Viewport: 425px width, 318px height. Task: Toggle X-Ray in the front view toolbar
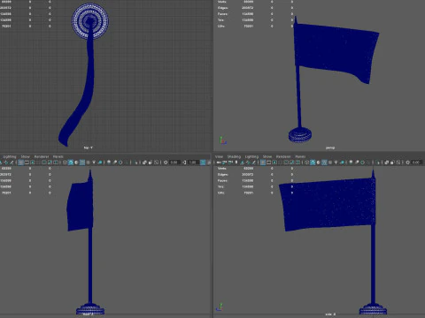pyautogui.click(x=144, y=163)
